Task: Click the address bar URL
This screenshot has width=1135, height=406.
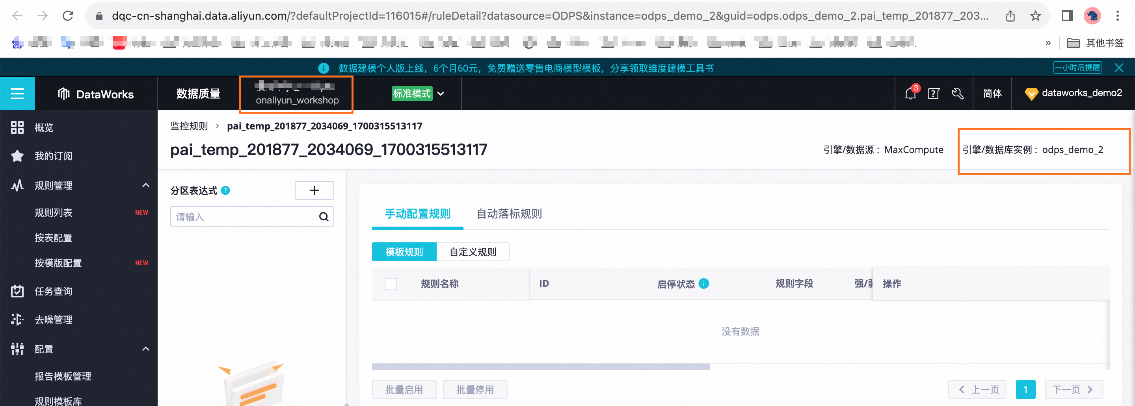Action: [550, 16]
